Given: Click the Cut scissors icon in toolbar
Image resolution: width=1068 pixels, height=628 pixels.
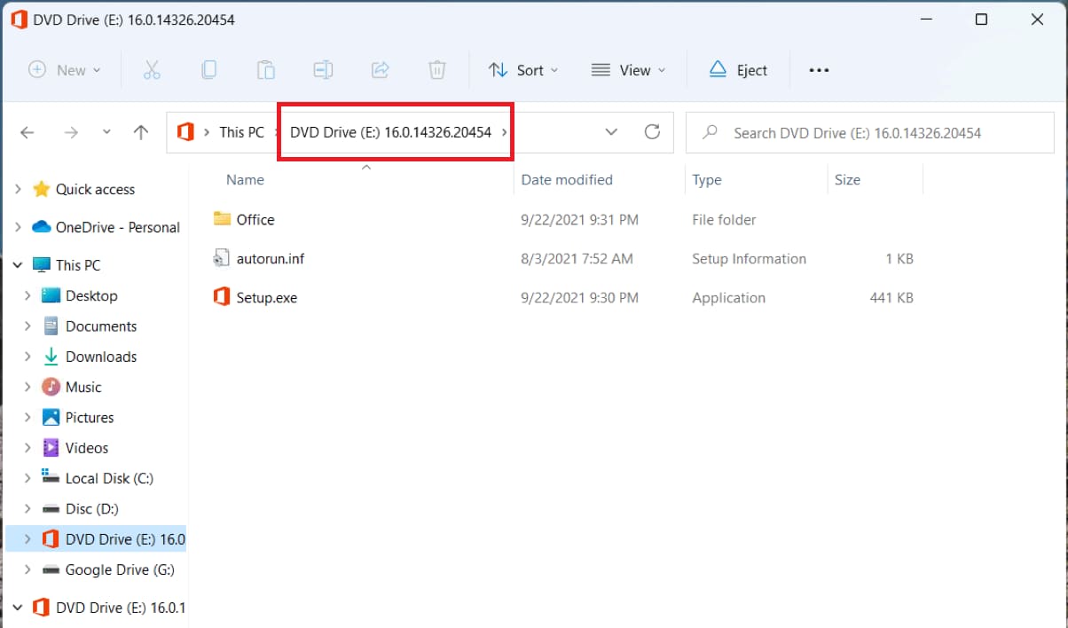Looking at the screenshot, I should click(x=152, y=70).
